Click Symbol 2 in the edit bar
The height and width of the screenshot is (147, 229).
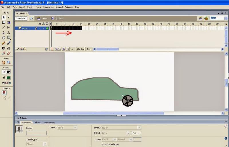(x=58, y=18)
